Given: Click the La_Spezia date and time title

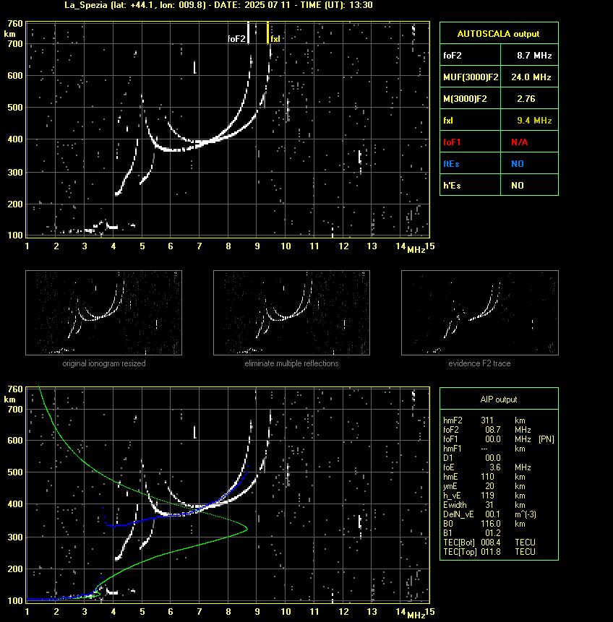Looking at the screenshot, I should point(218,5).
